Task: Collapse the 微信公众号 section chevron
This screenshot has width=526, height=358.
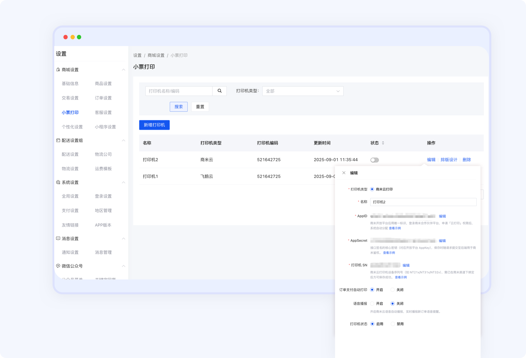Action: point(124,266)
